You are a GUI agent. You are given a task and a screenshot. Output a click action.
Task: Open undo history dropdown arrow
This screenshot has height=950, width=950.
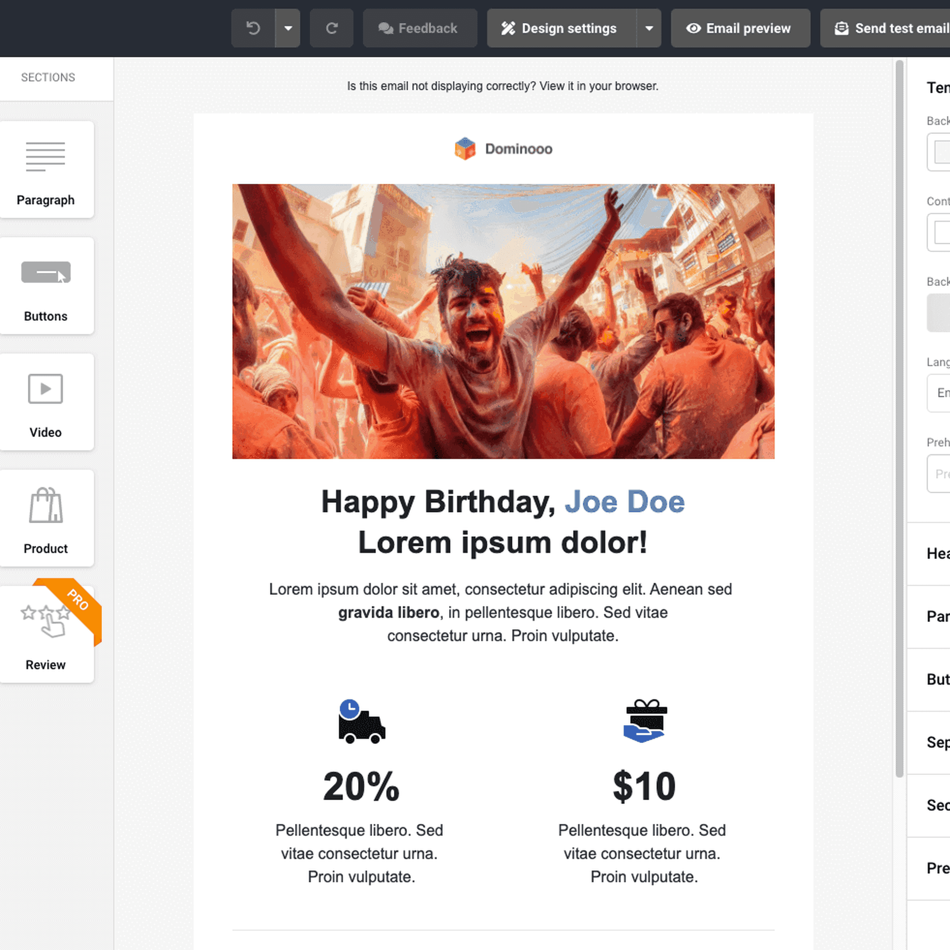pyautogui.click(x=288, y=28)
